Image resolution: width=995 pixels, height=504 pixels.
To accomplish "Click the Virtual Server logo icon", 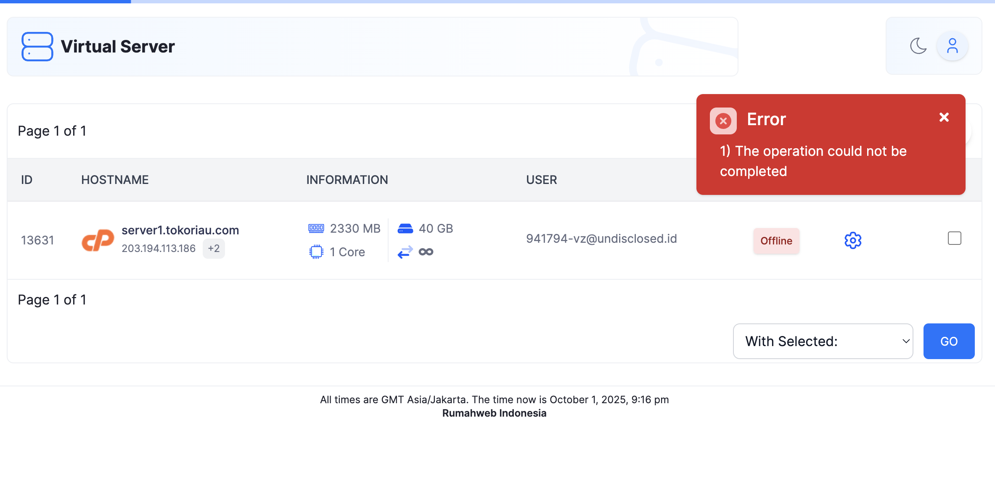I will 37,47.
